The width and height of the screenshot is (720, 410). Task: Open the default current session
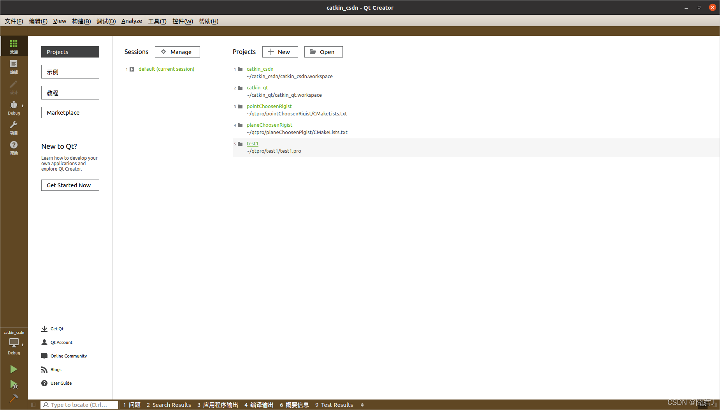tap(166, 69)
